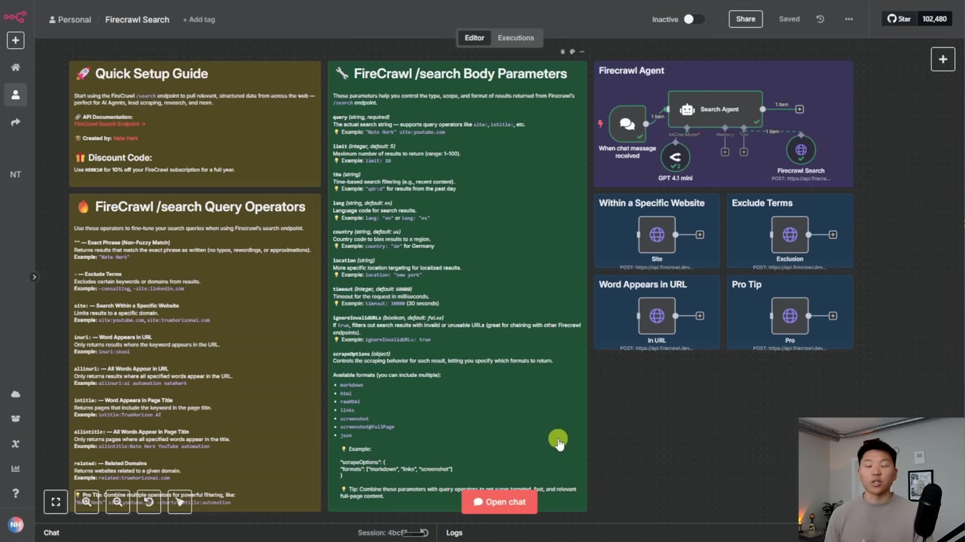Screen dimensions: 965x542
Task: Click the Firecrawl Agent sticky title
Action: (x=631, y=71)
